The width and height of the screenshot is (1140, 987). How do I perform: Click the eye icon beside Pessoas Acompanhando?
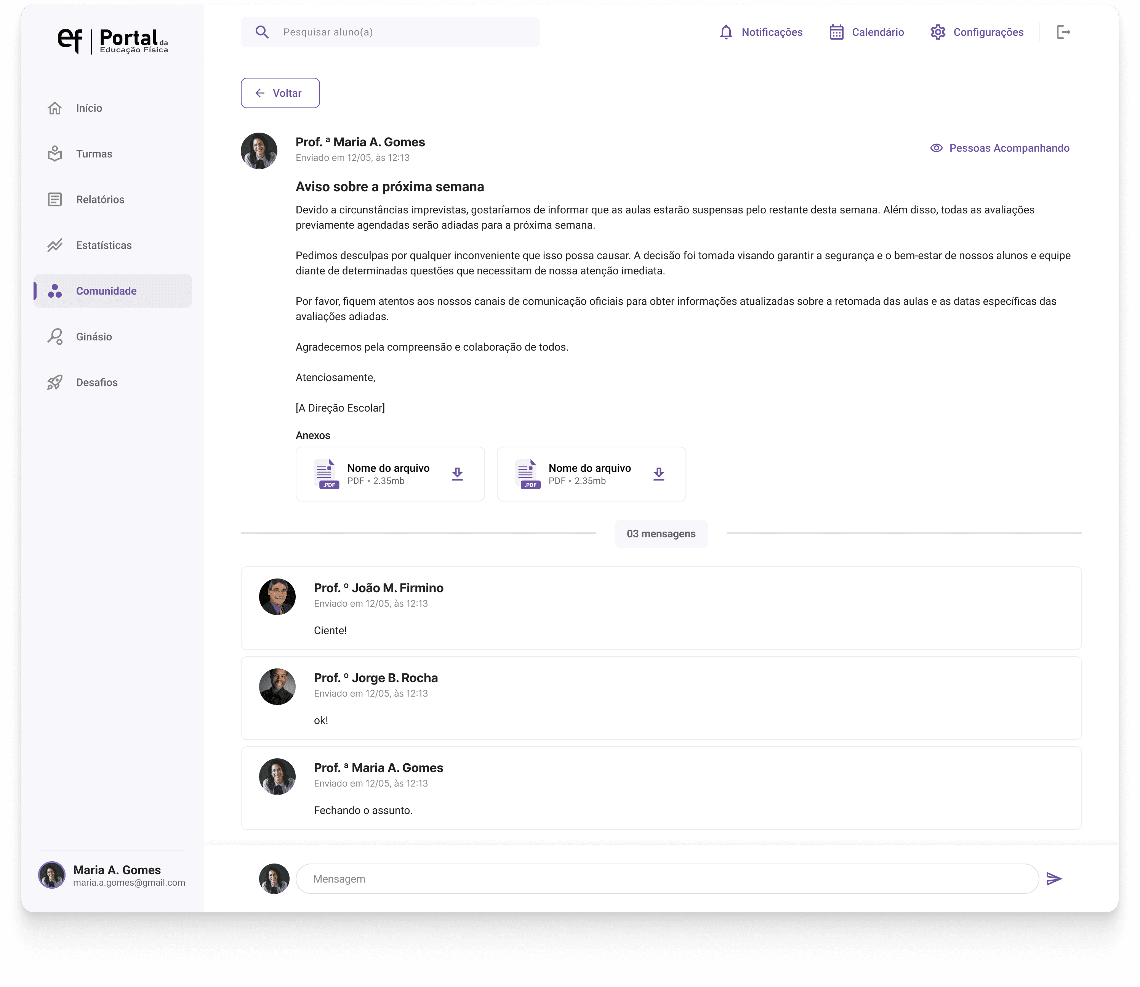pyautogui.click(x=936, y=147)
